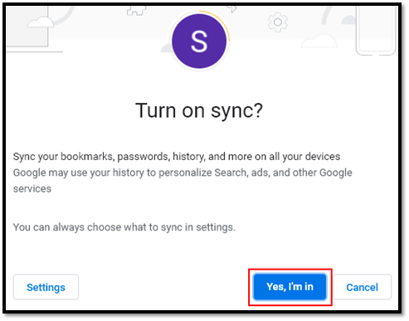Click the word services in the description

tap(32, 189)
